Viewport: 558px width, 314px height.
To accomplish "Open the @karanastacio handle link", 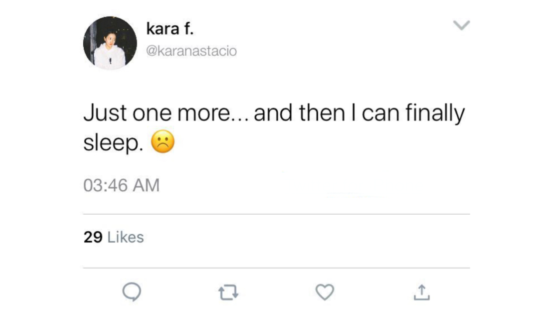I will 191,51.
